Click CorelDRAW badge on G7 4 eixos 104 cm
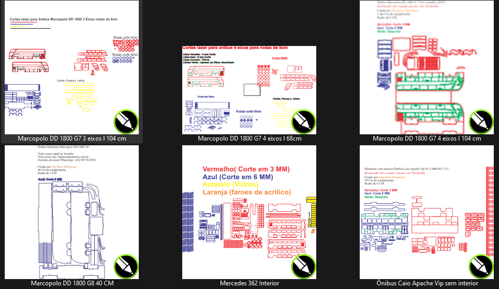Viewport: 499px width, 289px height. [481, 122]
